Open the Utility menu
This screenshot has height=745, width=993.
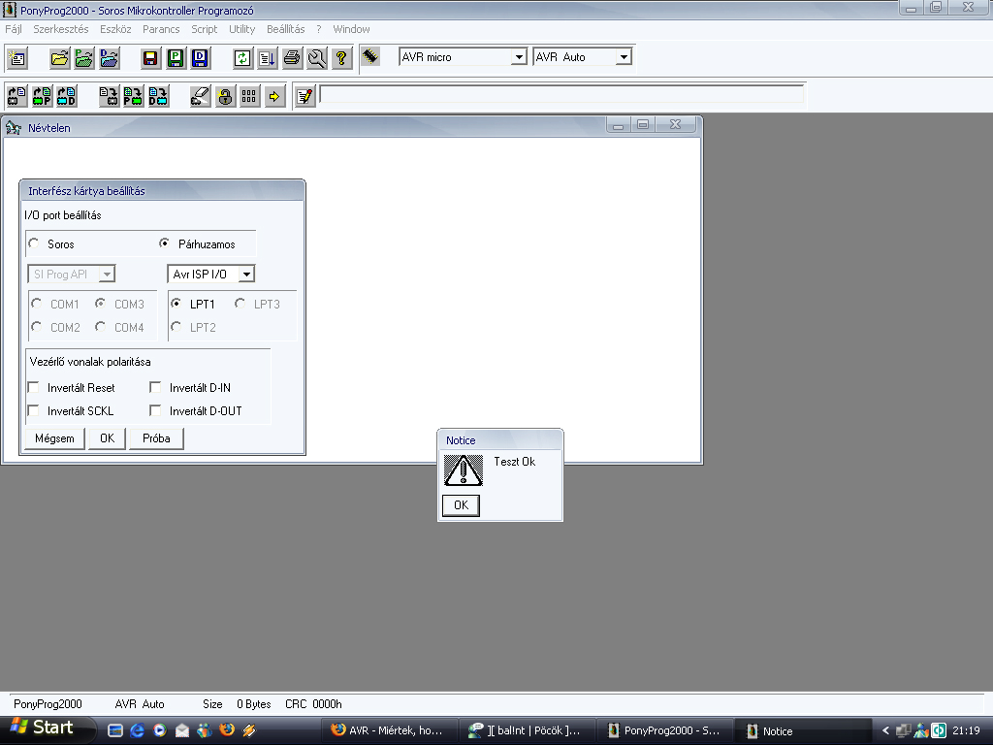click(241, 29)
